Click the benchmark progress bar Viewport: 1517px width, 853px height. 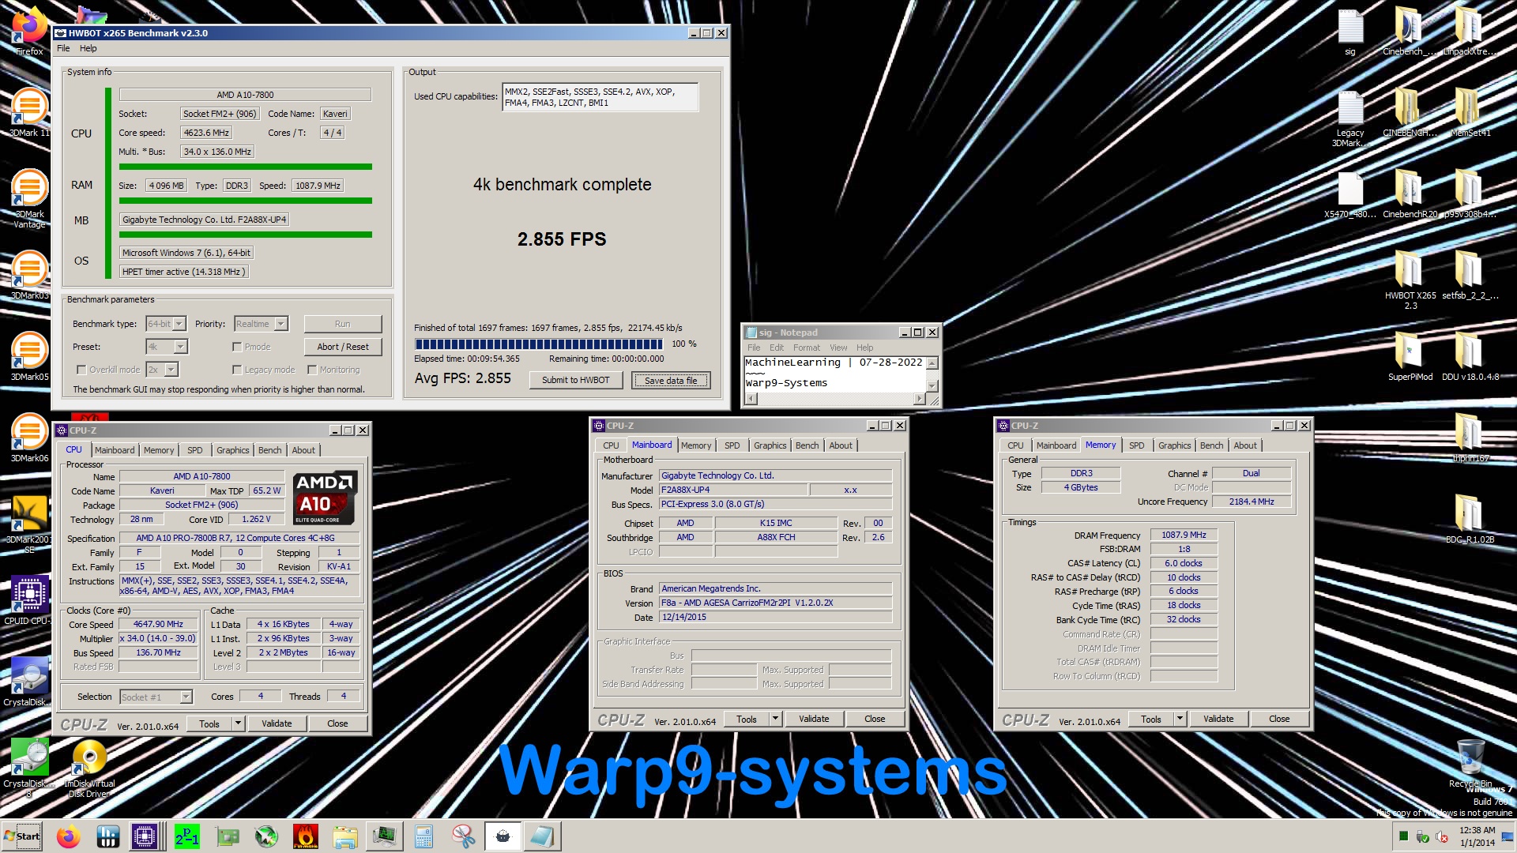click(539, 344)
